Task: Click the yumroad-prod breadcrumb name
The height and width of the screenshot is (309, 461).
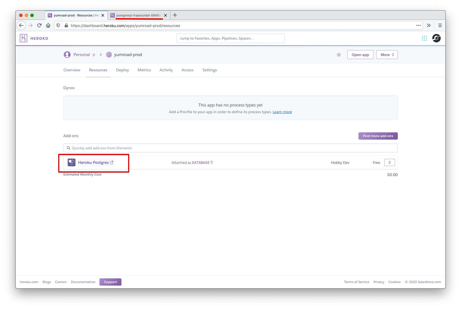Action: pos(128,55)
